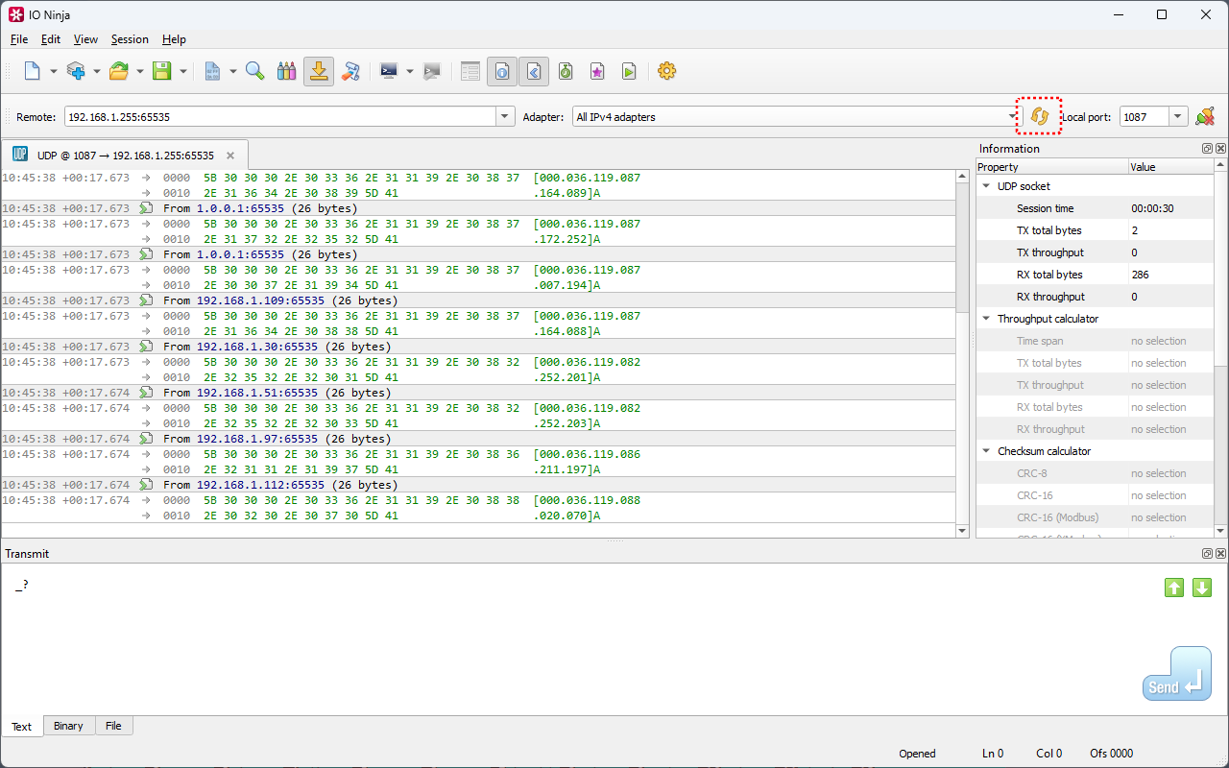The width and height of the screenshot is (1229, 768).
Task: Toggle the Information pane toolbar button
Action: [x=501, y=71]
